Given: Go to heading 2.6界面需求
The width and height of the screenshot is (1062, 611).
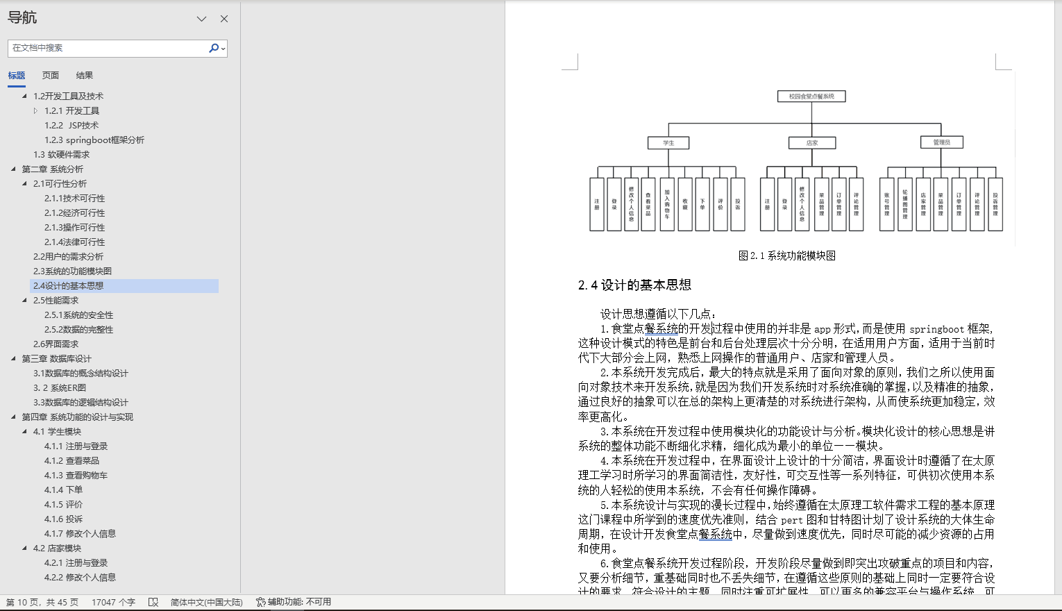Looking at the screenshot, I should click(56, 344).
